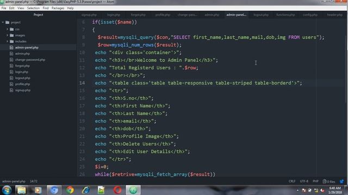Open signup.php from the project tree
This screenshot has width=348, height=195.
[x=23, y=90]
